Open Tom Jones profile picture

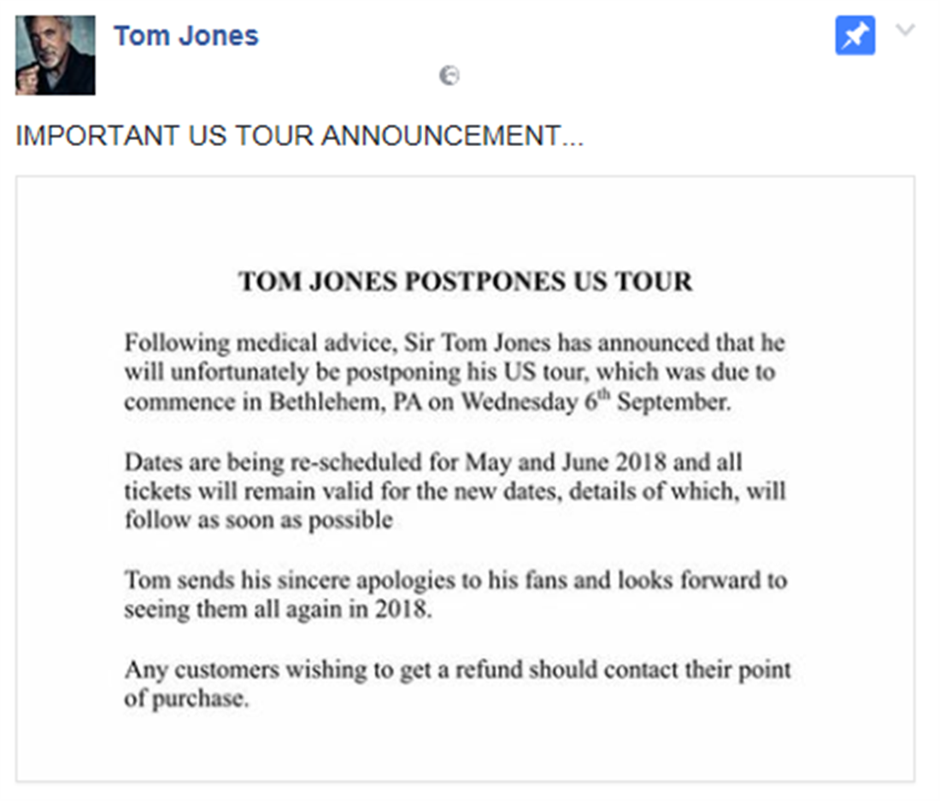click(56, 55)
